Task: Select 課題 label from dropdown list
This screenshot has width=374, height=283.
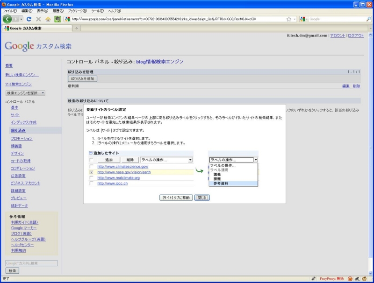Action: pos(217,179)
